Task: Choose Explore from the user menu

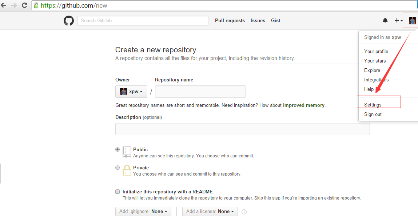Action: (372, 70)
